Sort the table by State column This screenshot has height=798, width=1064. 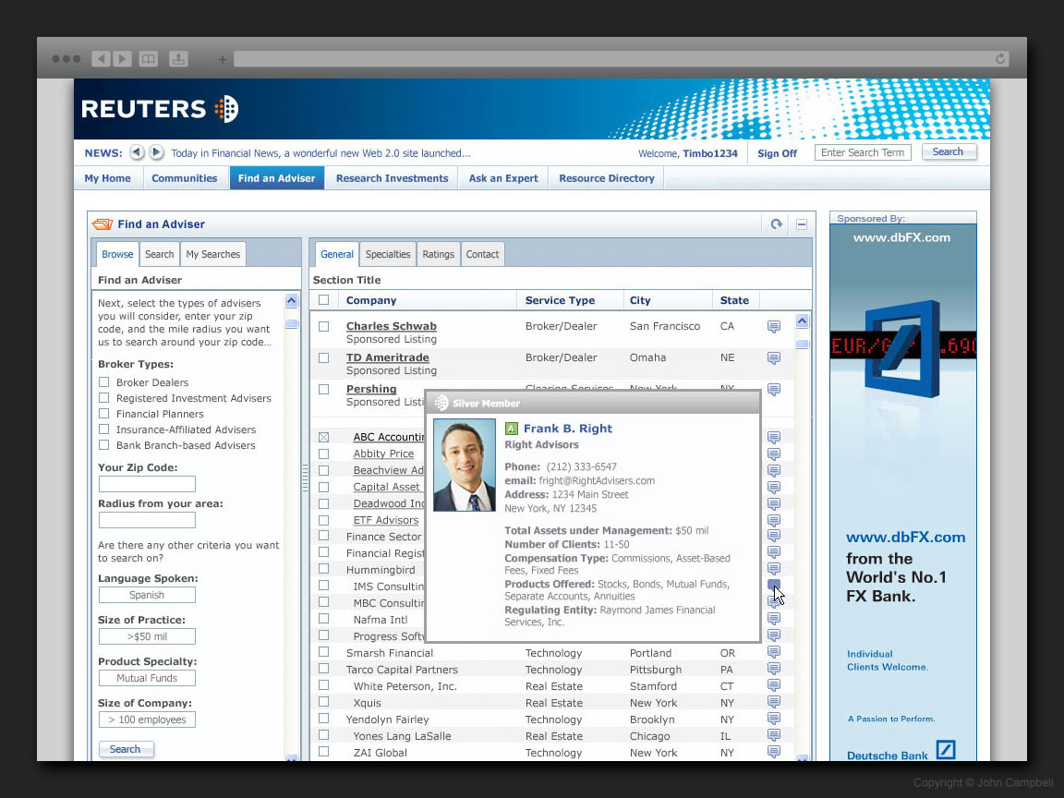coord(734,300)
